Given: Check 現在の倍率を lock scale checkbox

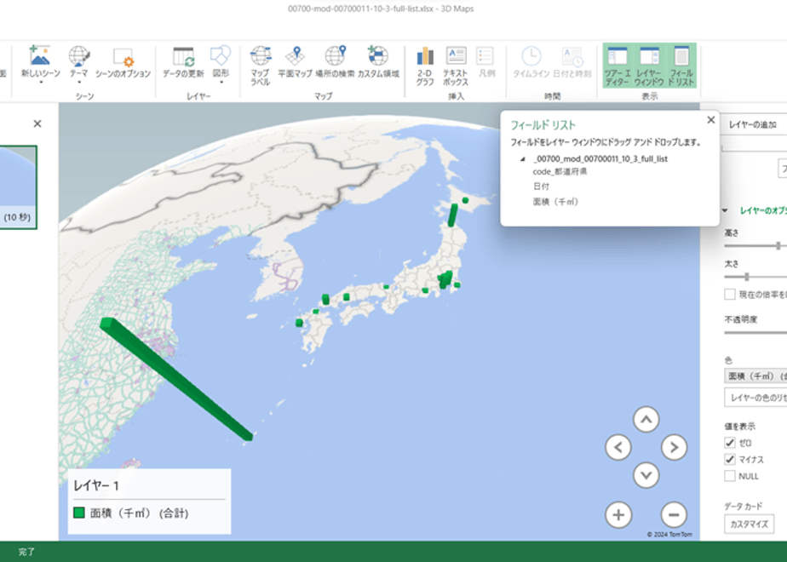Looking at the screenshot, I should [x=730, y=295].
